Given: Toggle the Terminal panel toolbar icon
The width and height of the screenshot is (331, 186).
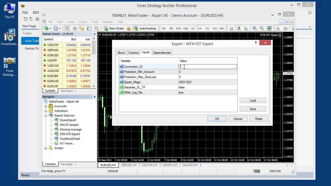Looking at the screenshot, I should point(89,28).
